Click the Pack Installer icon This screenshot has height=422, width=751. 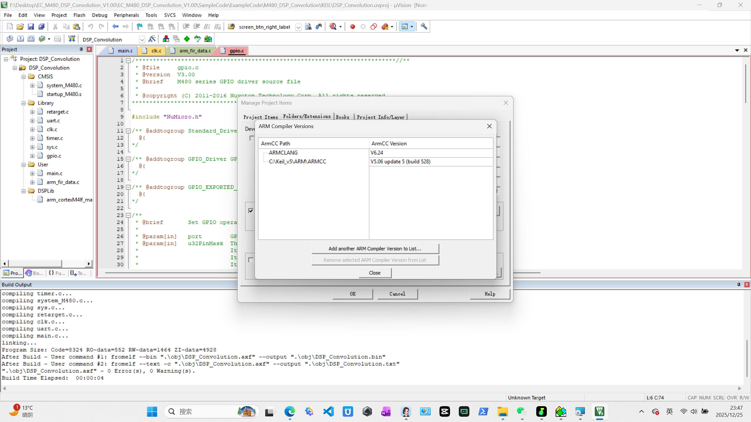208,39
